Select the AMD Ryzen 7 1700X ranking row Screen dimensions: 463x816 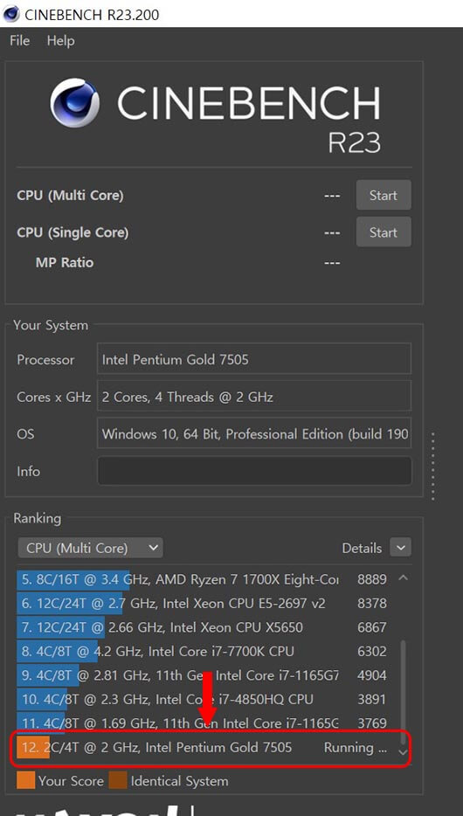(204, 579)
